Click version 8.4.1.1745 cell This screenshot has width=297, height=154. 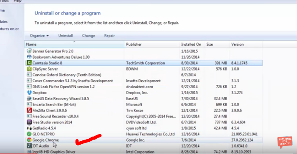click(x=239, y=63)
